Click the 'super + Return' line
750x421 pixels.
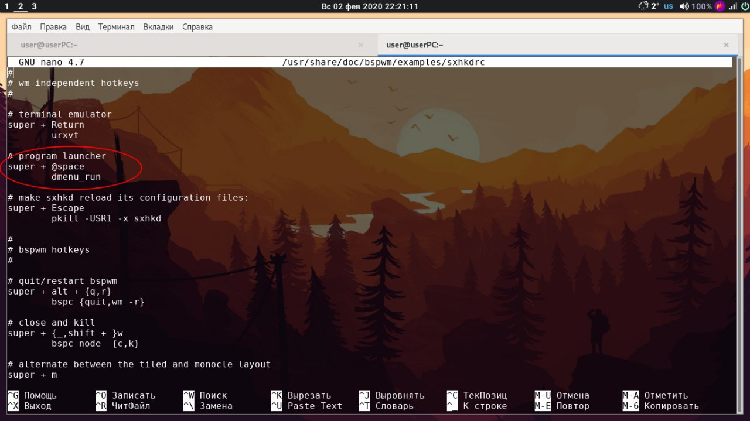pyautogui.click(x=46, y=125)
